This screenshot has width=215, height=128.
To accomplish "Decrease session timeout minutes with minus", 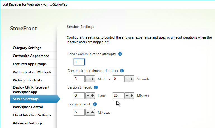I will tap(127, 96).
